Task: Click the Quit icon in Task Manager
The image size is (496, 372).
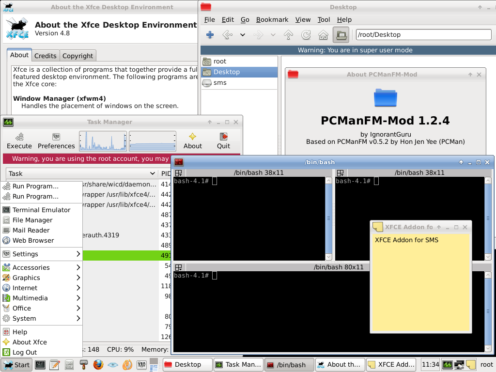Action: pos(223,140)
